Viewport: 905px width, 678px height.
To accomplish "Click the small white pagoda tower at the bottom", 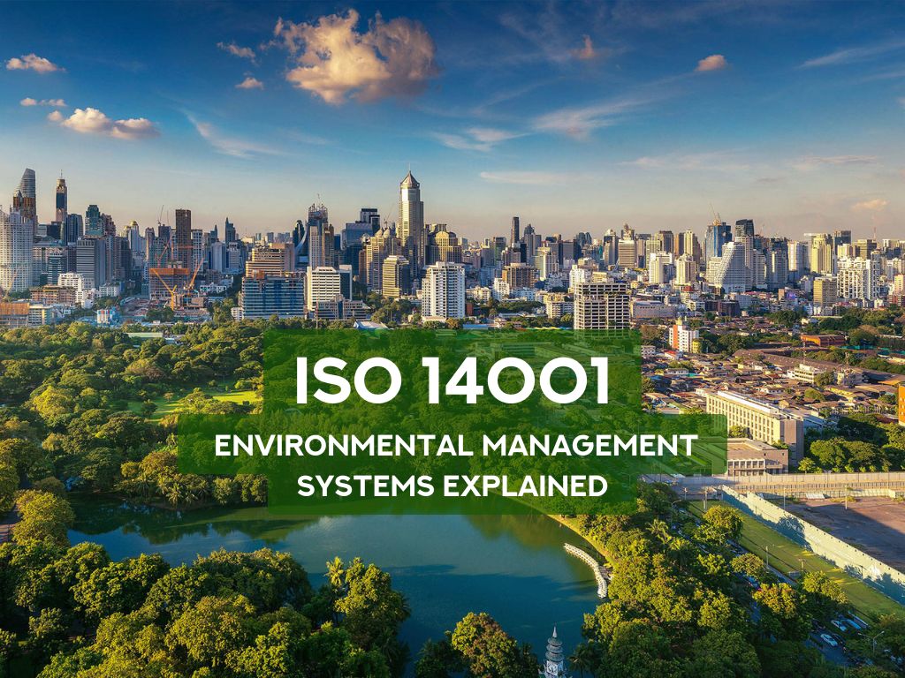I will coord(554,655).
